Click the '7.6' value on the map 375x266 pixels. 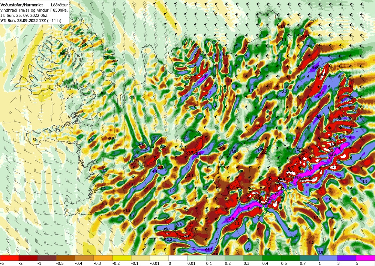231,219
